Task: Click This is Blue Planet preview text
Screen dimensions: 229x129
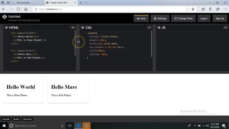Action: (17, 95)
